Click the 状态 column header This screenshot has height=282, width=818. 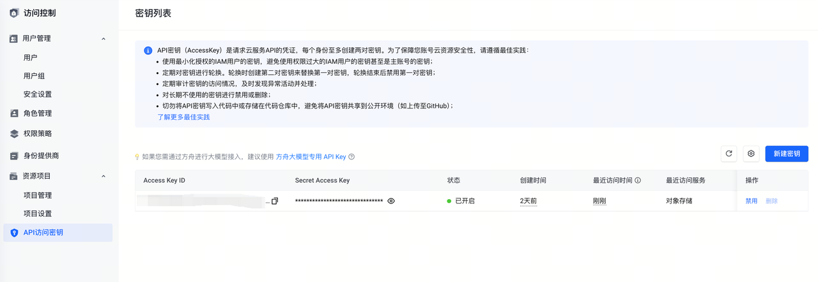tap(454, 181)
